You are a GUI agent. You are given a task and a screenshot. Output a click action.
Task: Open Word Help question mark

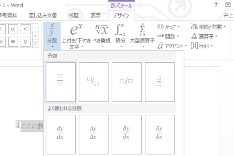[x=216, y=5]
